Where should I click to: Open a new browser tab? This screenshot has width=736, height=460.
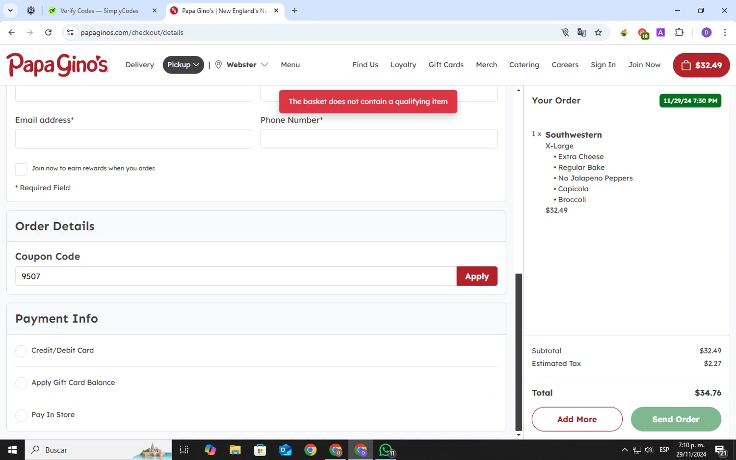click(294, 10)
